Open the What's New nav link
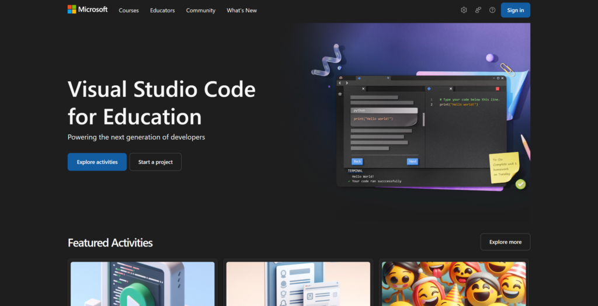Viewport: 598px width, 306px height. click(242, 11)
